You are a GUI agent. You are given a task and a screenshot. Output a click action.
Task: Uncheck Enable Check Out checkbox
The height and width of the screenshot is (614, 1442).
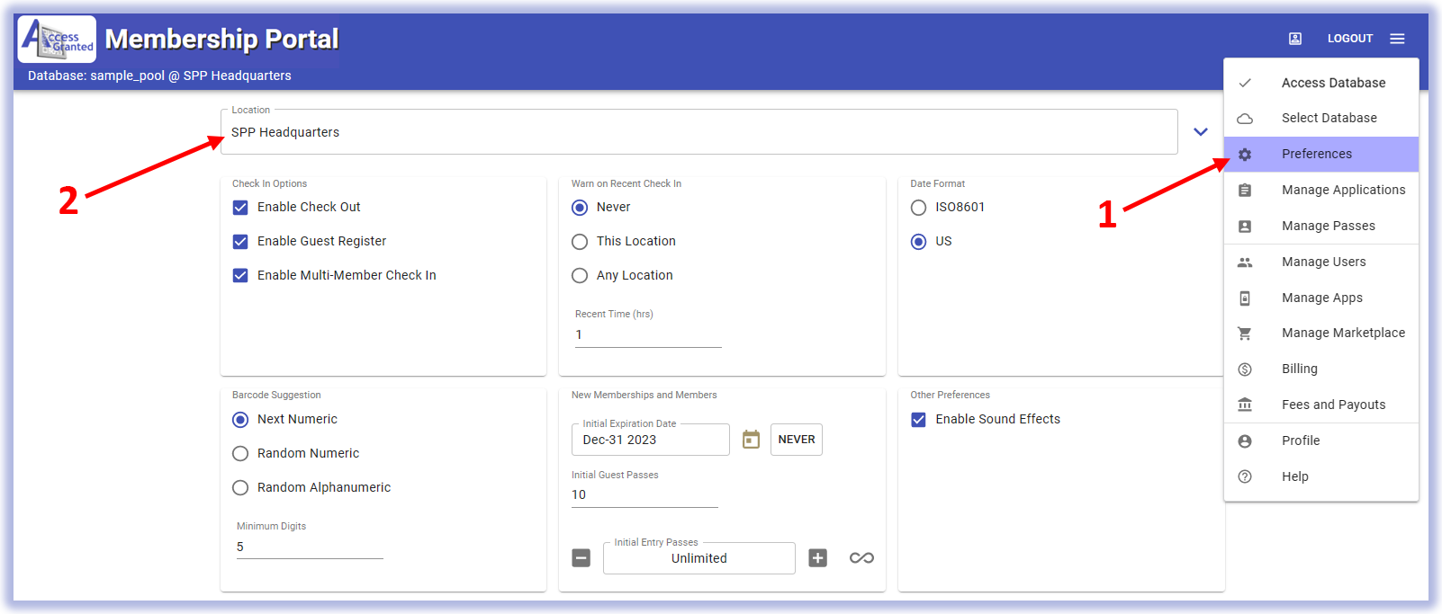240,208
